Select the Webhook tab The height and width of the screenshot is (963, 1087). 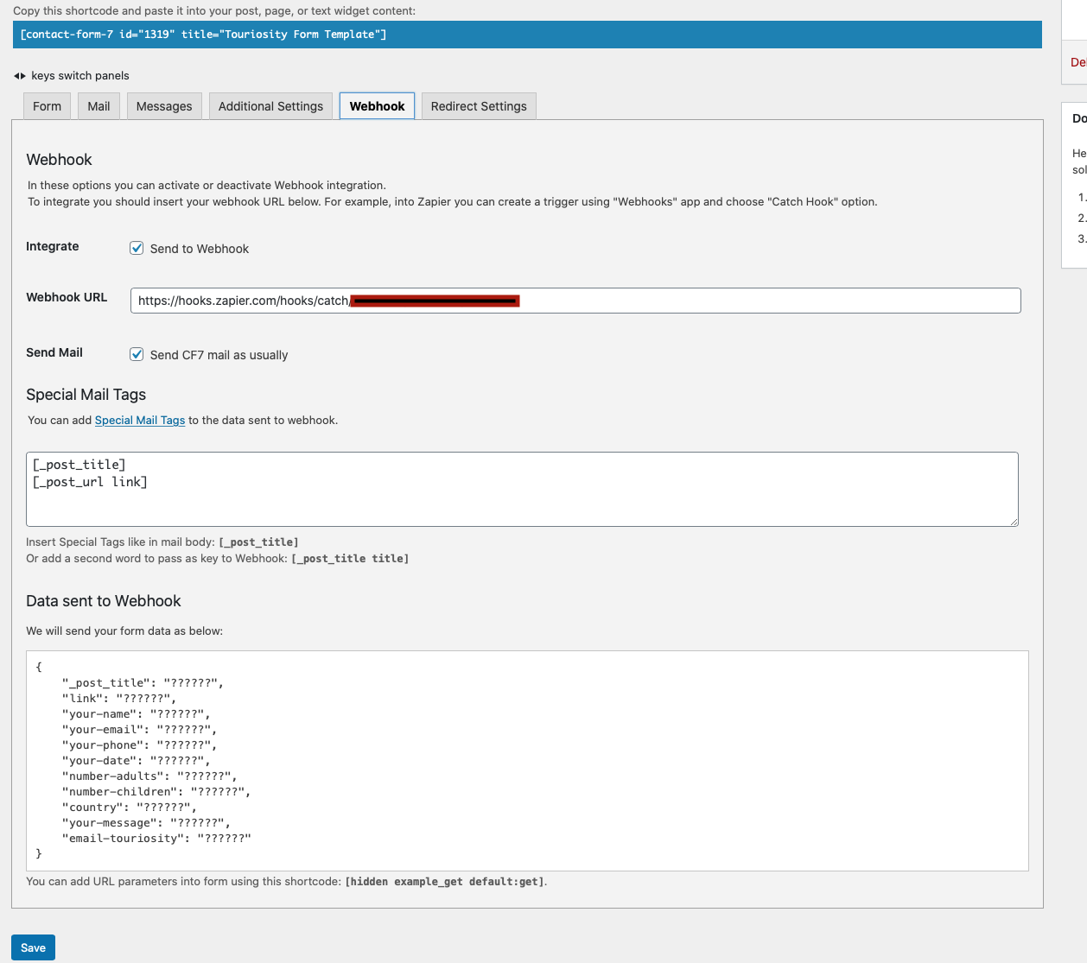click(377, 106)
